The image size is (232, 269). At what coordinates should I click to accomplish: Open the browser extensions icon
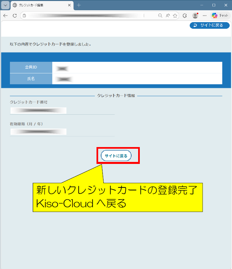[x=185, y=16]
